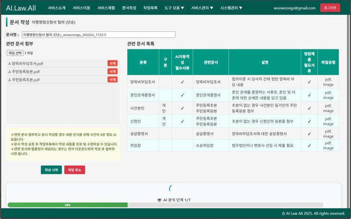Image resolution: width=351 pixels, height=219 pixels.
Task: Click the 신청인 법원제출 checkmark
Action: [x=309, y=121]
